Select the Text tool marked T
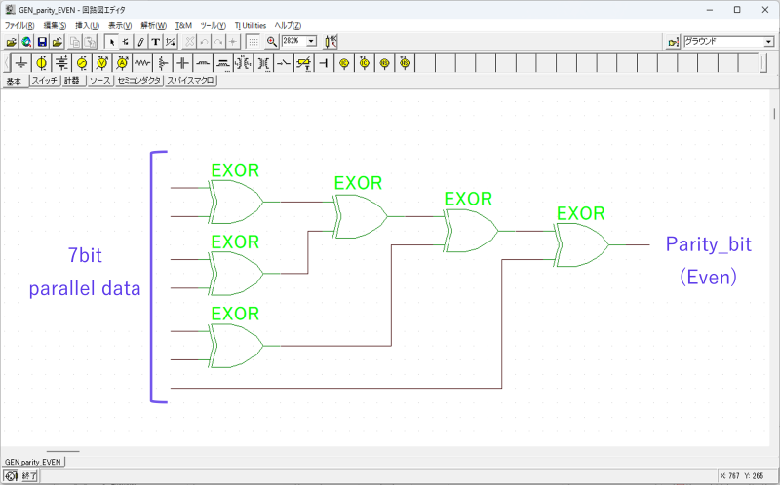This screenshot has width=780, height=485. [x=156, y=42]
